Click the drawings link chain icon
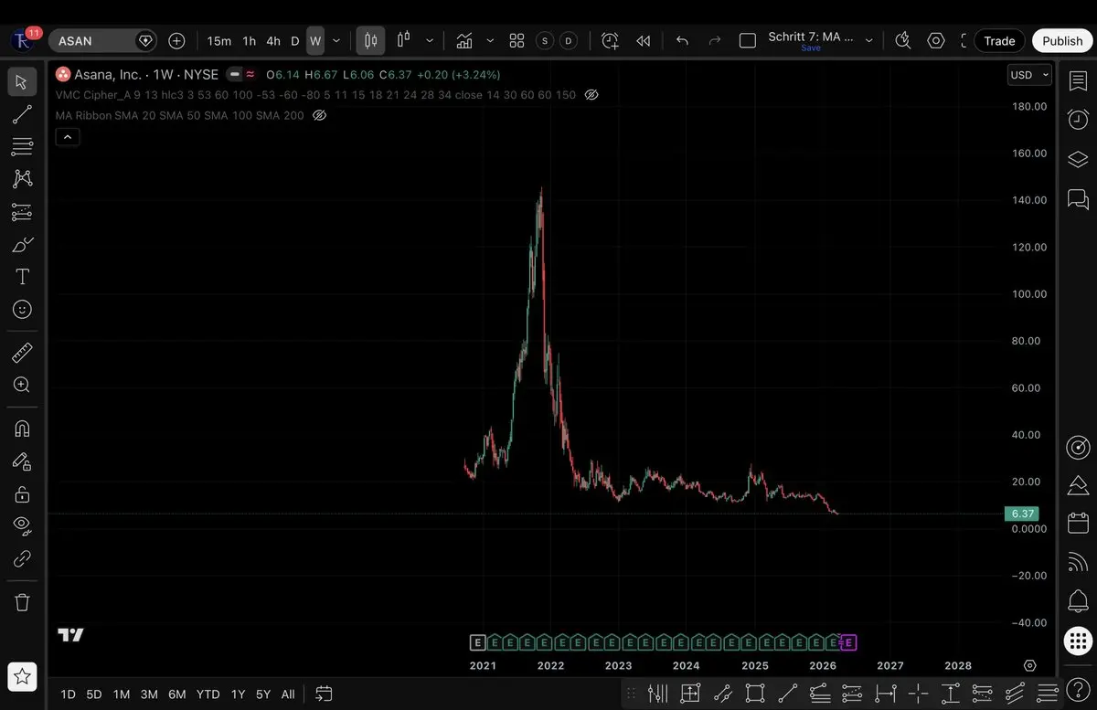The width and height of the screenshot is (1097, 710). tap(22, 558)
